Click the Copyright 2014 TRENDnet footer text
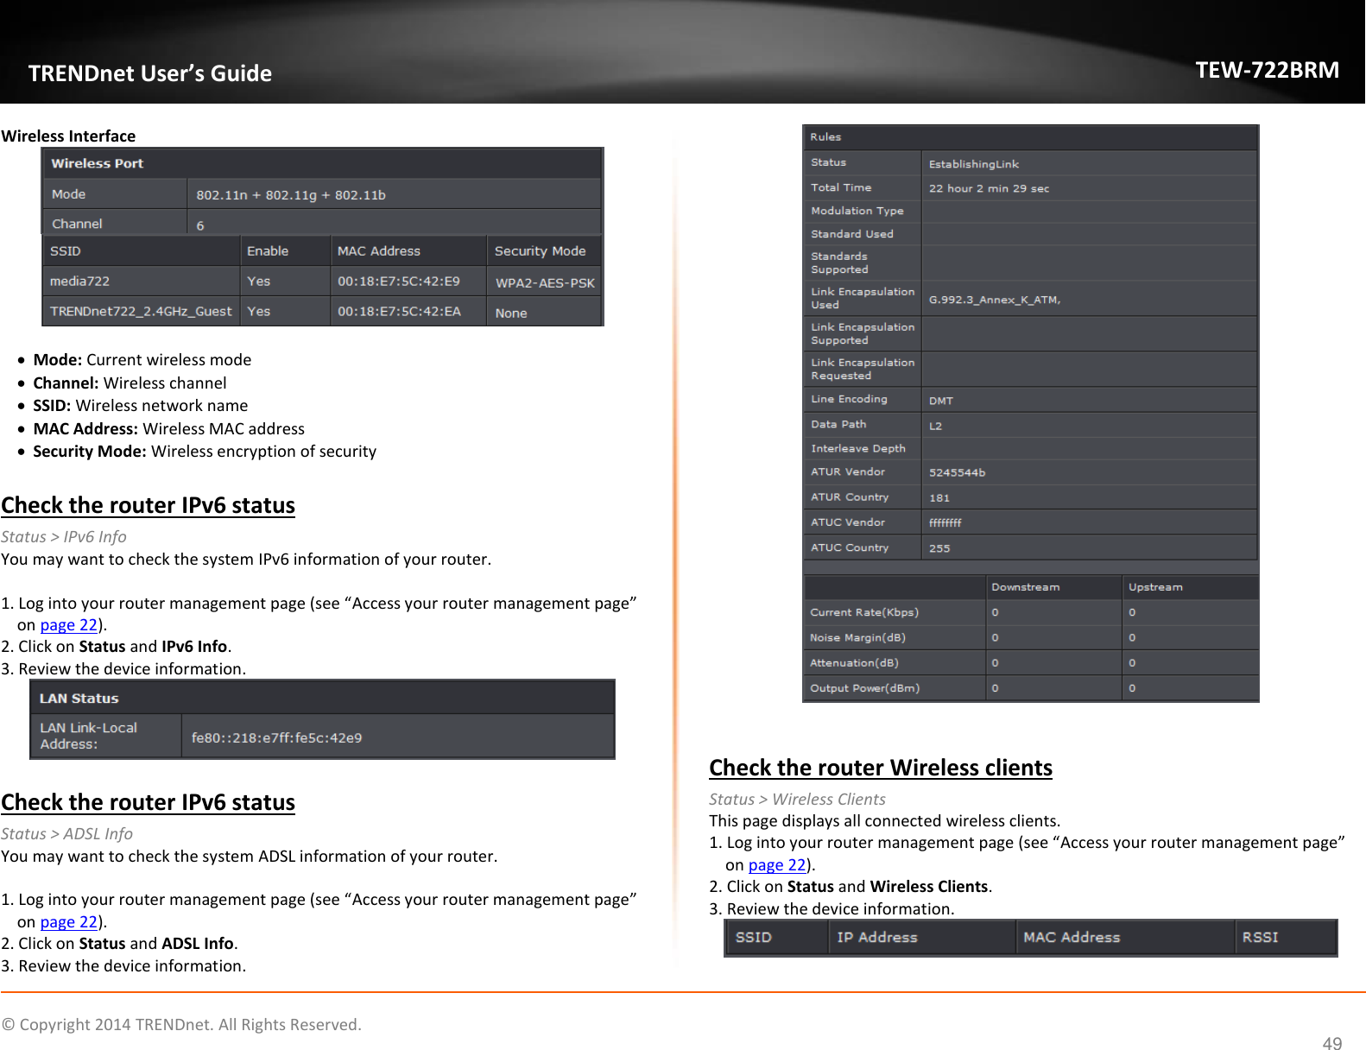Image resolution: width=1366 pixels, height=1050 pixels. [x=181, y=1024]
